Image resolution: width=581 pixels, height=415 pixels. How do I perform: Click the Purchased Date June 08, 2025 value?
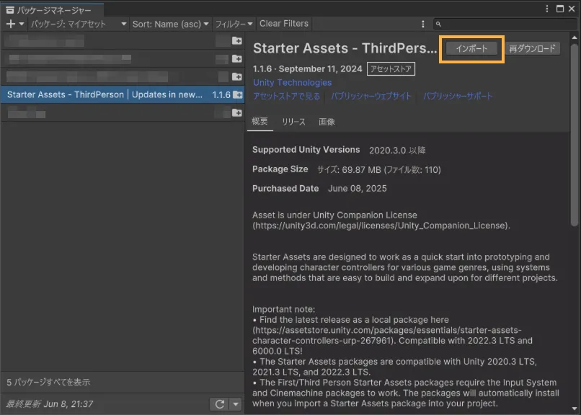358,189
